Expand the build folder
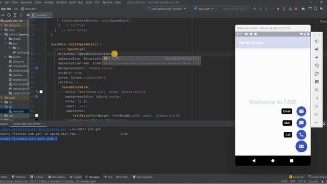This screenshot has height=184, width=327. (x=2, y=98)
